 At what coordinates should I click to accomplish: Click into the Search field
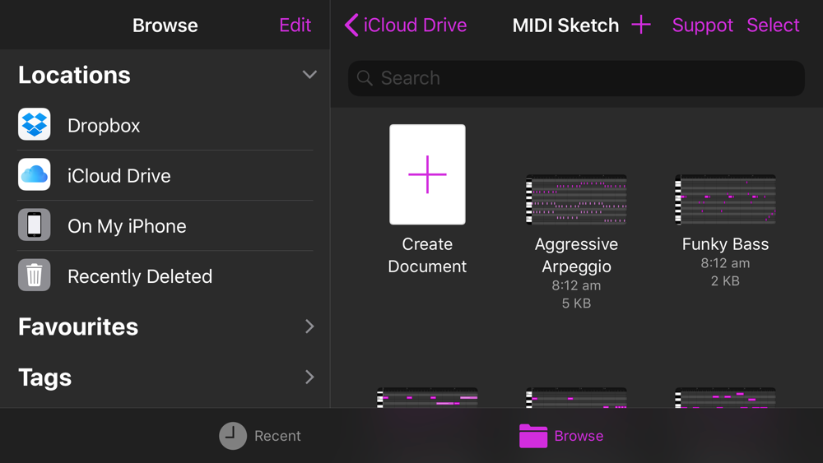click(576, 78)
